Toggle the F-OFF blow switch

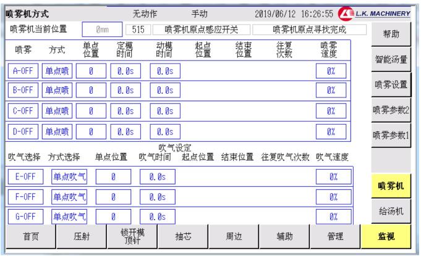pyautogui.click(x=25, y=197)
